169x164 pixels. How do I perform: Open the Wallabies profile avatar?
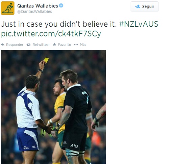[x=7, y=8]
